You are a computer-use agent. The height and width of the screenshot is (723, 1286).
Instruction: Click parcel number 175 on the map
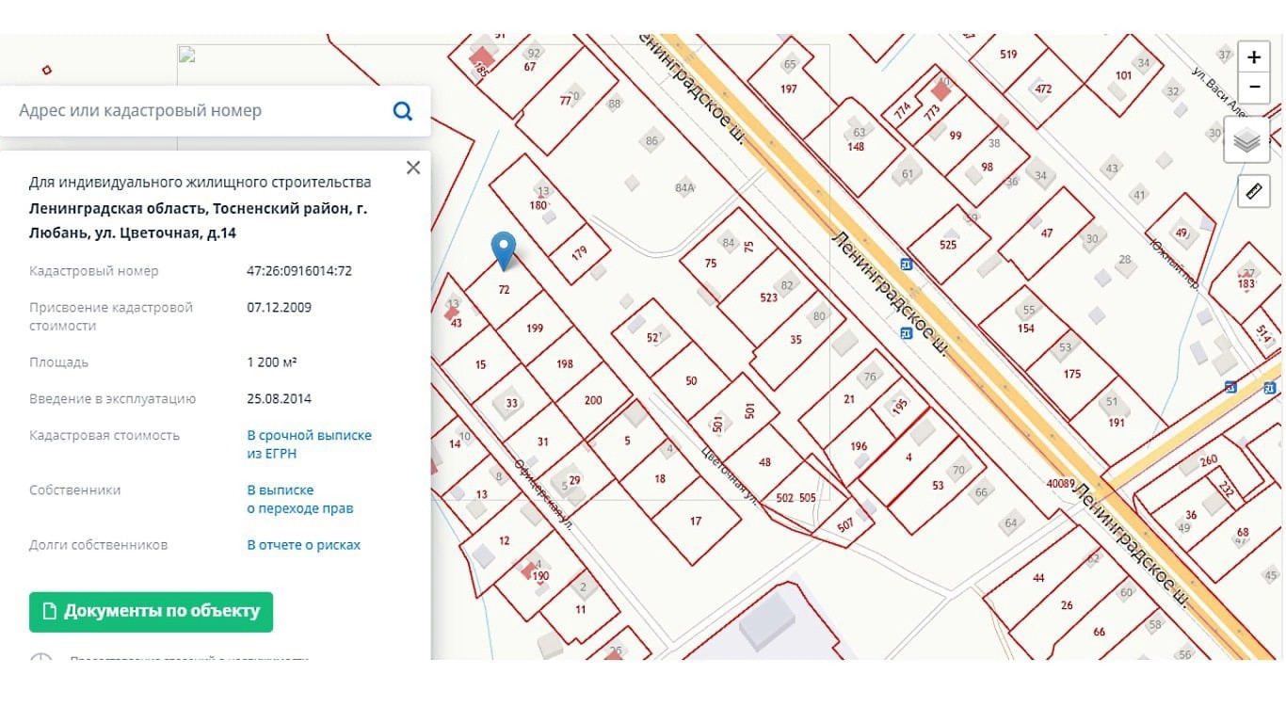point(1072,375)
